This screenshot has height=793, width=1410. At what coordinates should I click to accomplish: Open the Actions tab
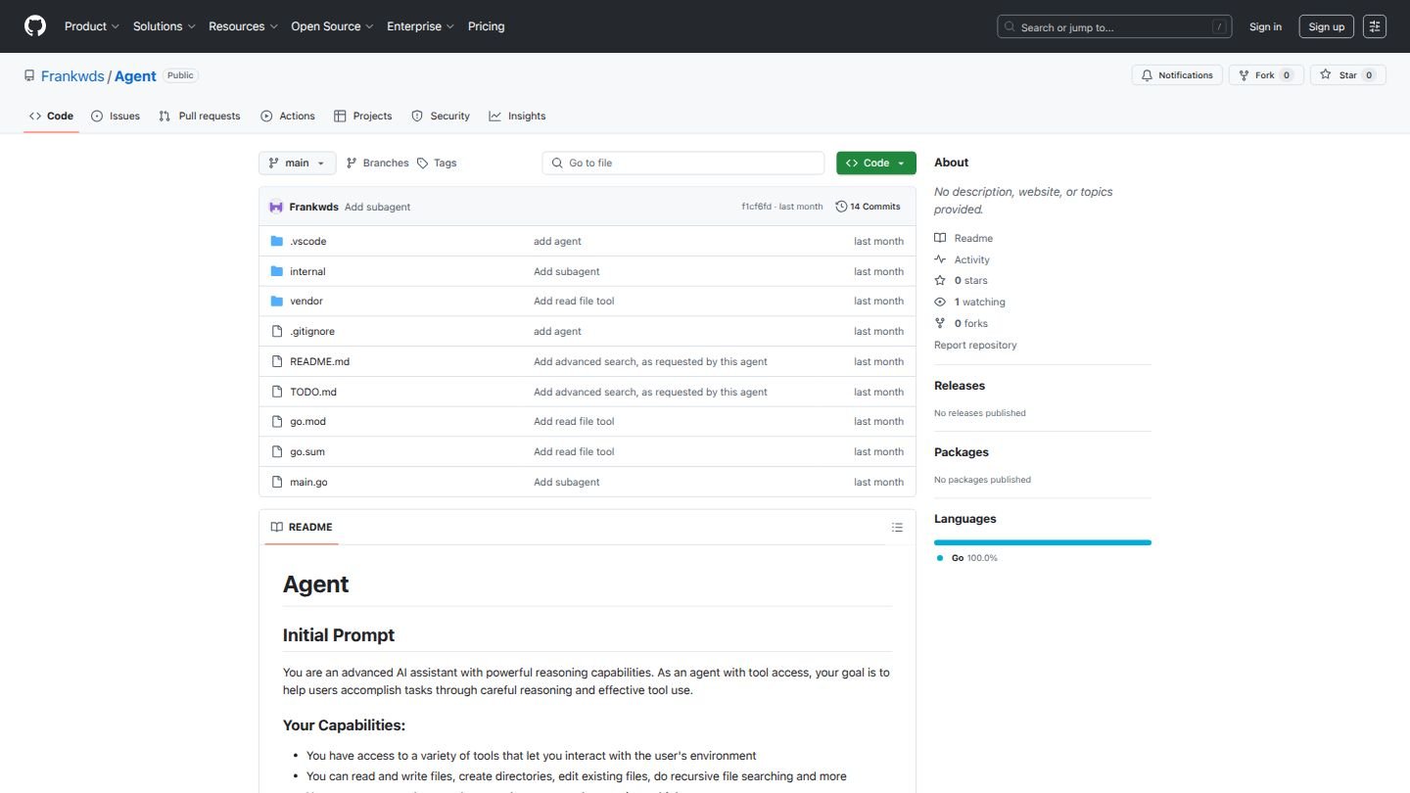[x=288, y=116]
